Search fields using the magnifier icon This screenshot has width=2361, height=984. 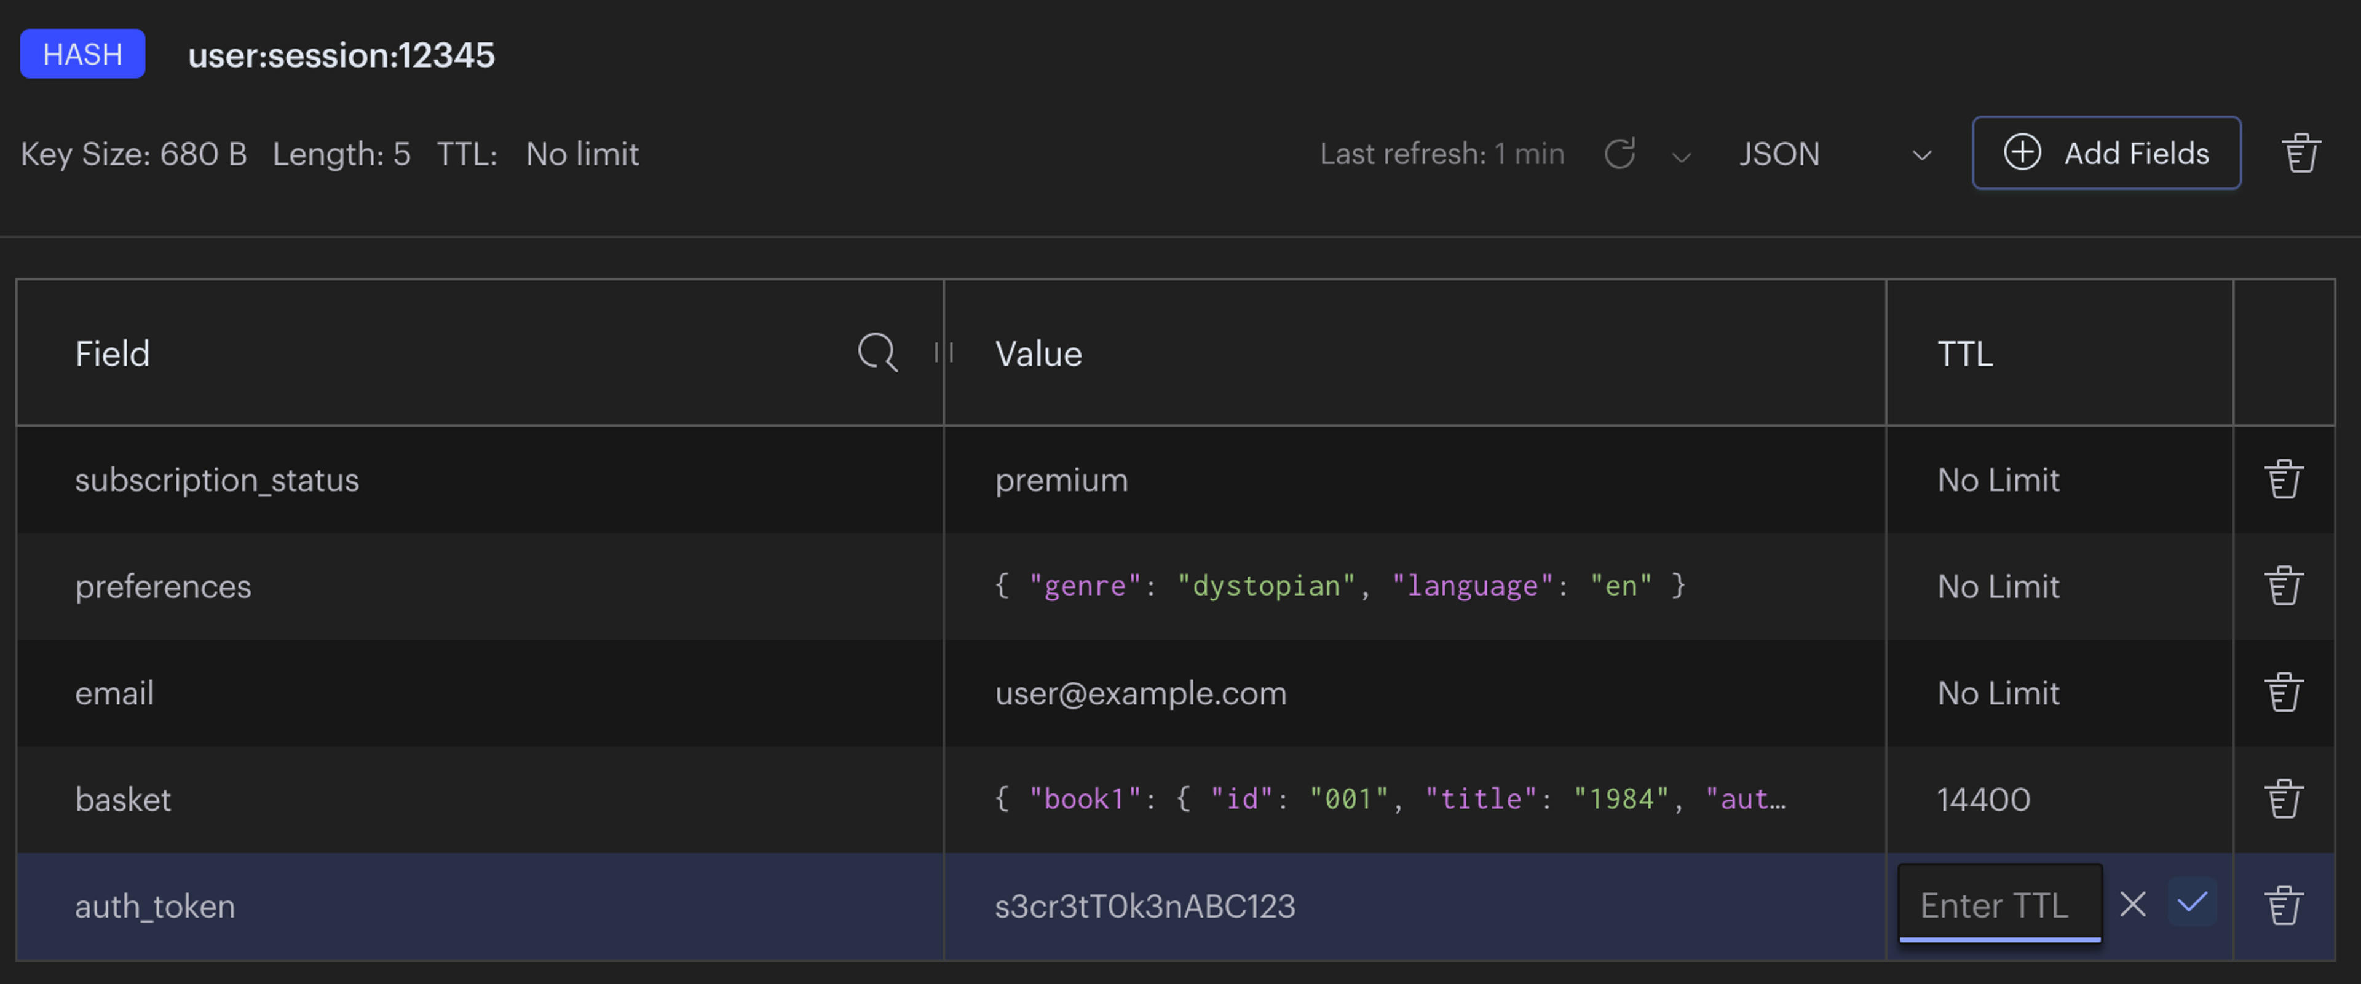click(876, 353)
